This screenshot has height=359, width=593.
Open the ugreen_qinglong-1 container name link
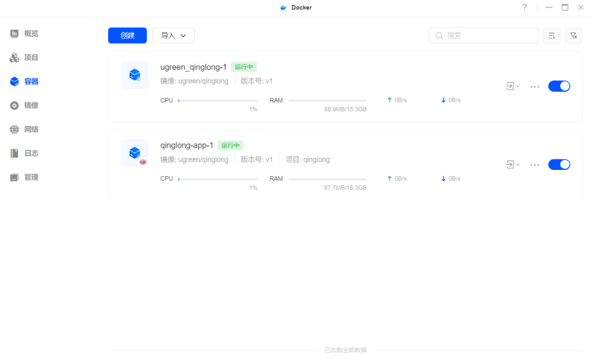point(193,67)
